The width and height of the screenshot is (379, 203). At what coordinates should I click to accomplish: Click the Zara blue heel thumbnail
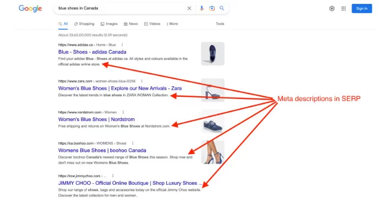click(x=213, y=90)
